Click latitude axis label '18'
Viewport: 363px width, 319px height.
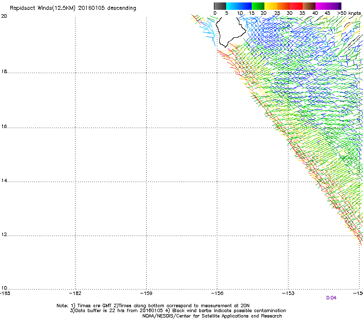pyautogui.click(x=4, y=72)
